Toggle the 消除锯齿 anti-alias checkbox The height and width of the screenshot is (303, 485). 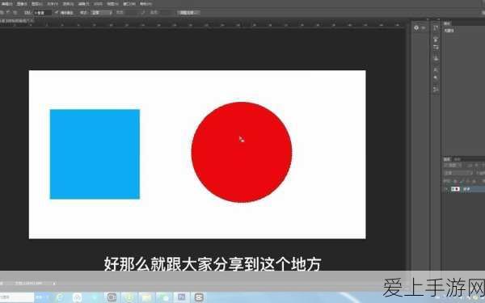pyautogui.click(x=57, y=13)
